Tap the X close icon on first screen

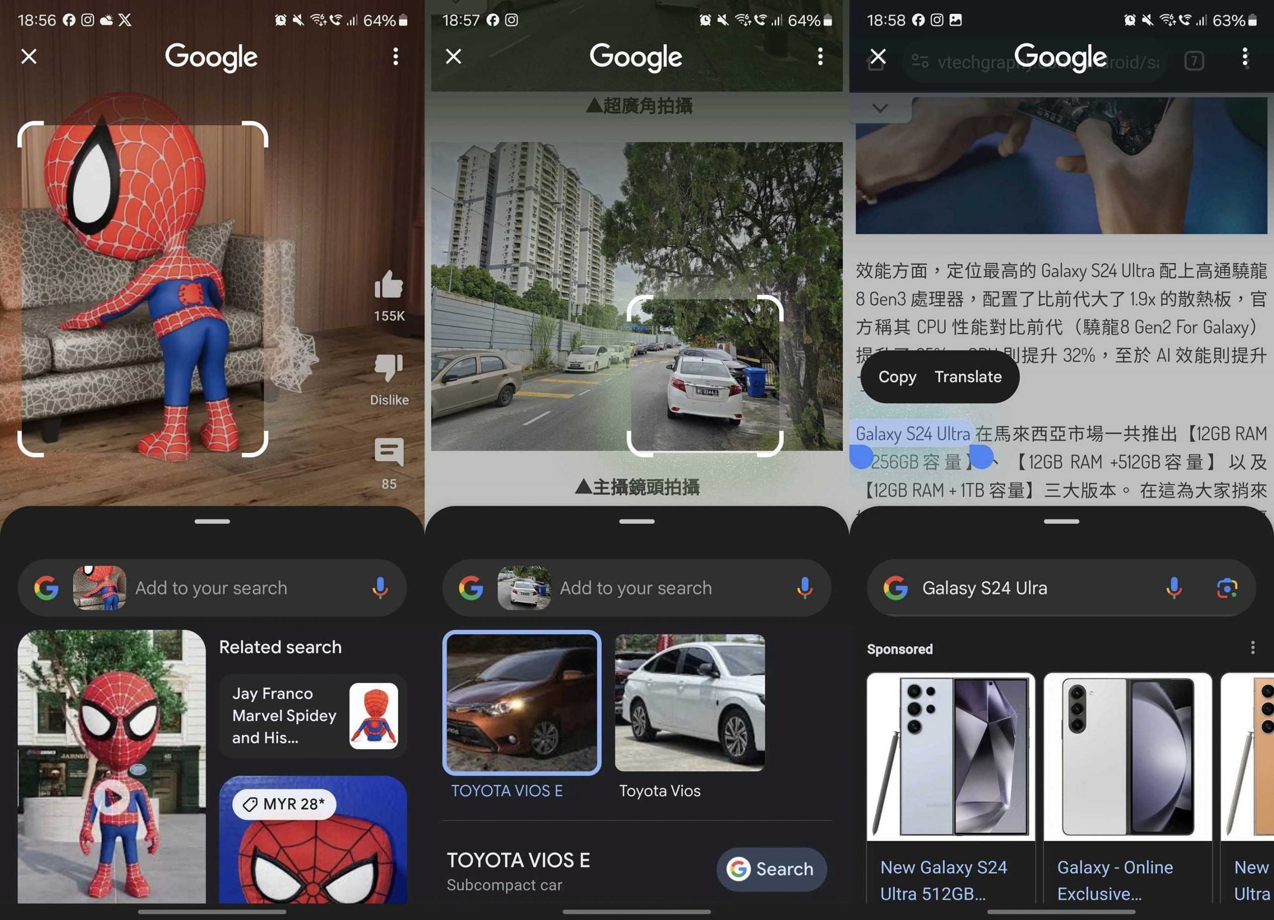[29, 55]
